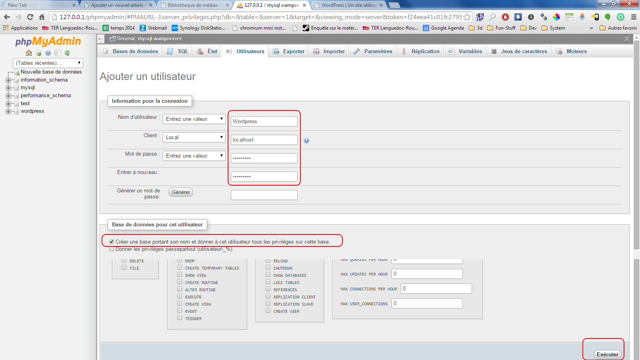The width and height of the screenshot is (640, 360).
Task: Switch to the Bases de données tab
Action: [x=130, y=51]
